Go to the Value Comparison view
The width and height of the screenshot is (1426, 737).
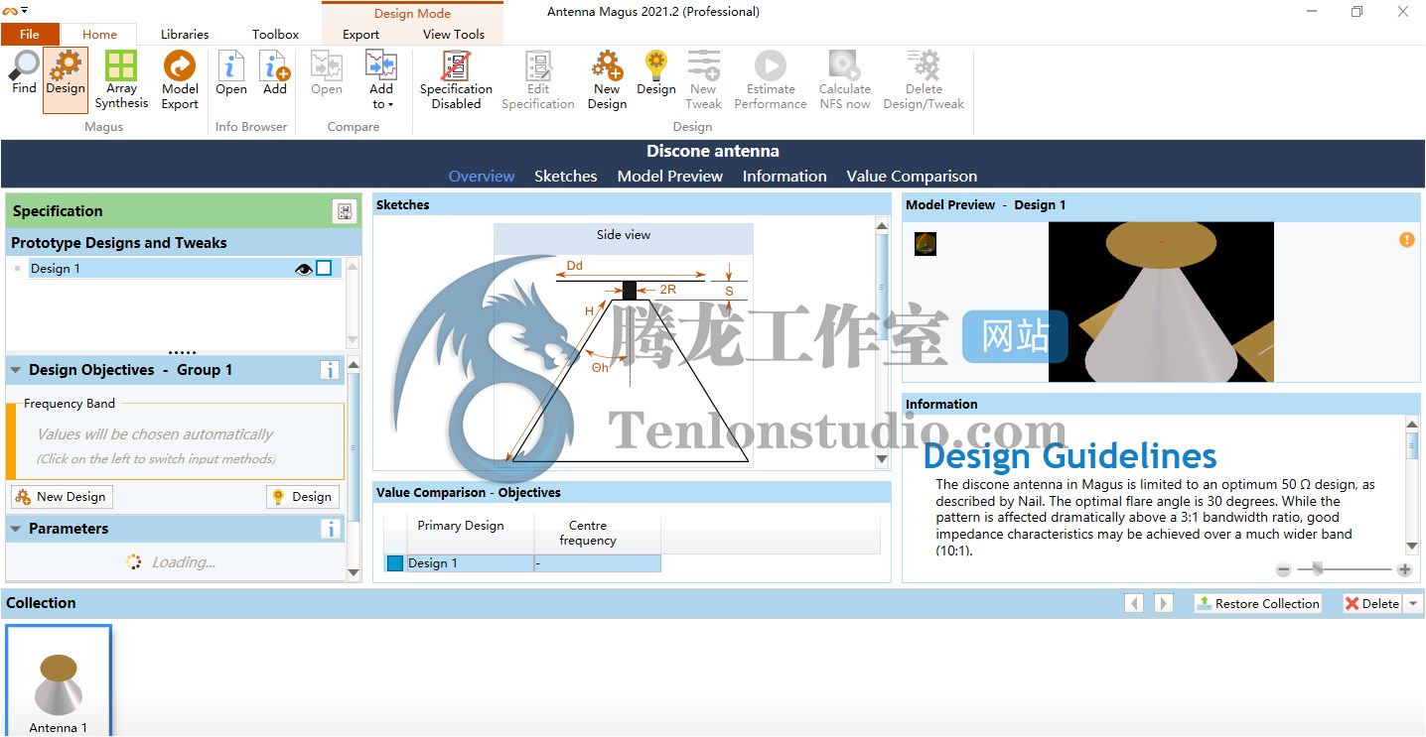(x=912, y=176)
